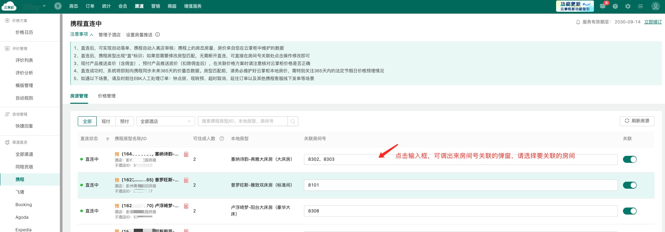Click the 渠道直连 section icon

[7, 142]
